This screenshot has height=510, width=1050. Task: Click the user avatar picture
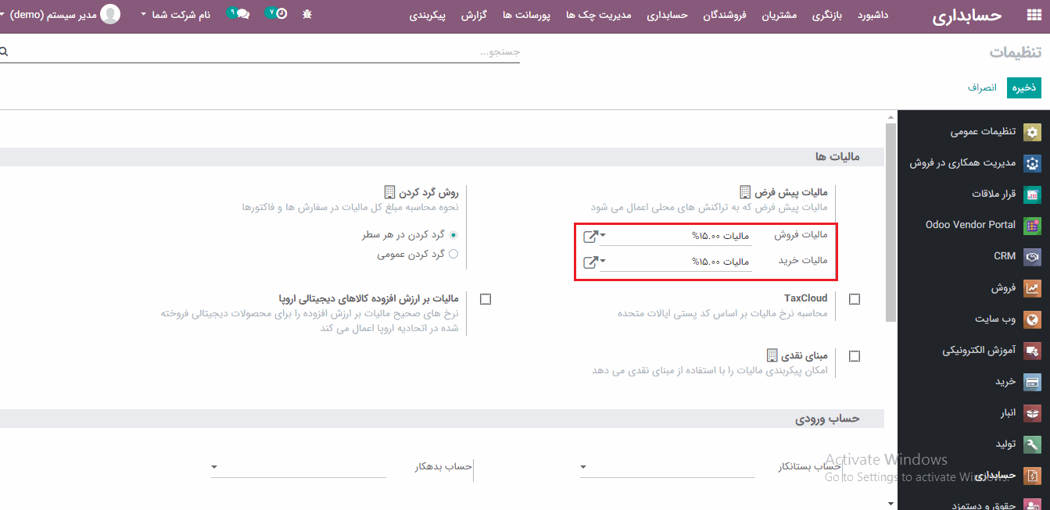111,14
